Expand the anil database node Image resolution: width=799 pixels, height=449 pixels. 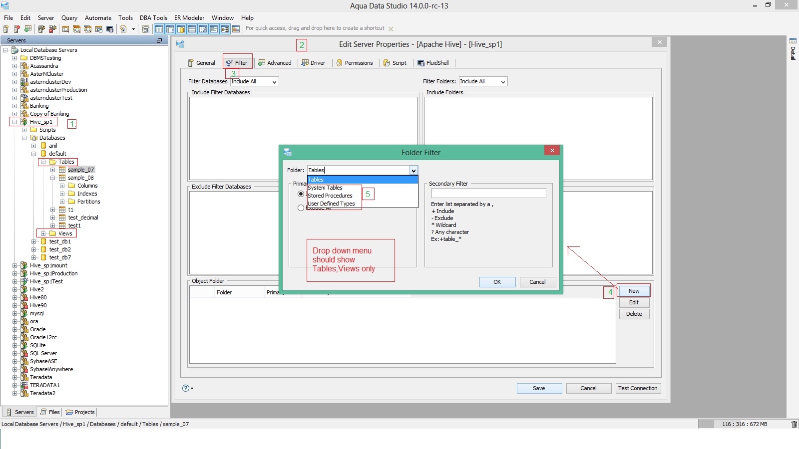pyautogui.click(x=33, y=146)
